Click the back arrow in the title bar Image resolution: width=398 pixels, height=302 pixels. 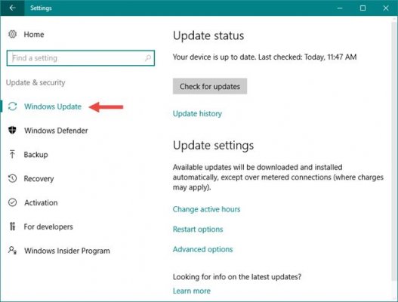tap(12, 8)
